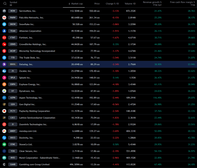The image size is (197, 168).
Task: Click the CrowdStrike Holdings logo icon
Action: 4,44
